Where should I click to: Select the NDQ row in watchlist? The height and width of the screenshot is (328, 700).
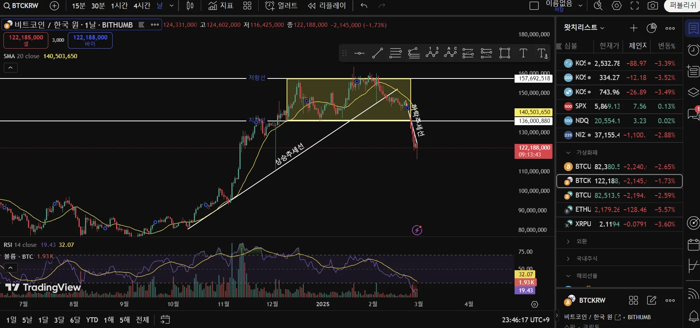tap(619, 121)
